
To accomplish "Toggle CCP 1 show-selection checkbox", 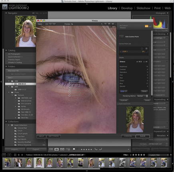I will point(146,52).
